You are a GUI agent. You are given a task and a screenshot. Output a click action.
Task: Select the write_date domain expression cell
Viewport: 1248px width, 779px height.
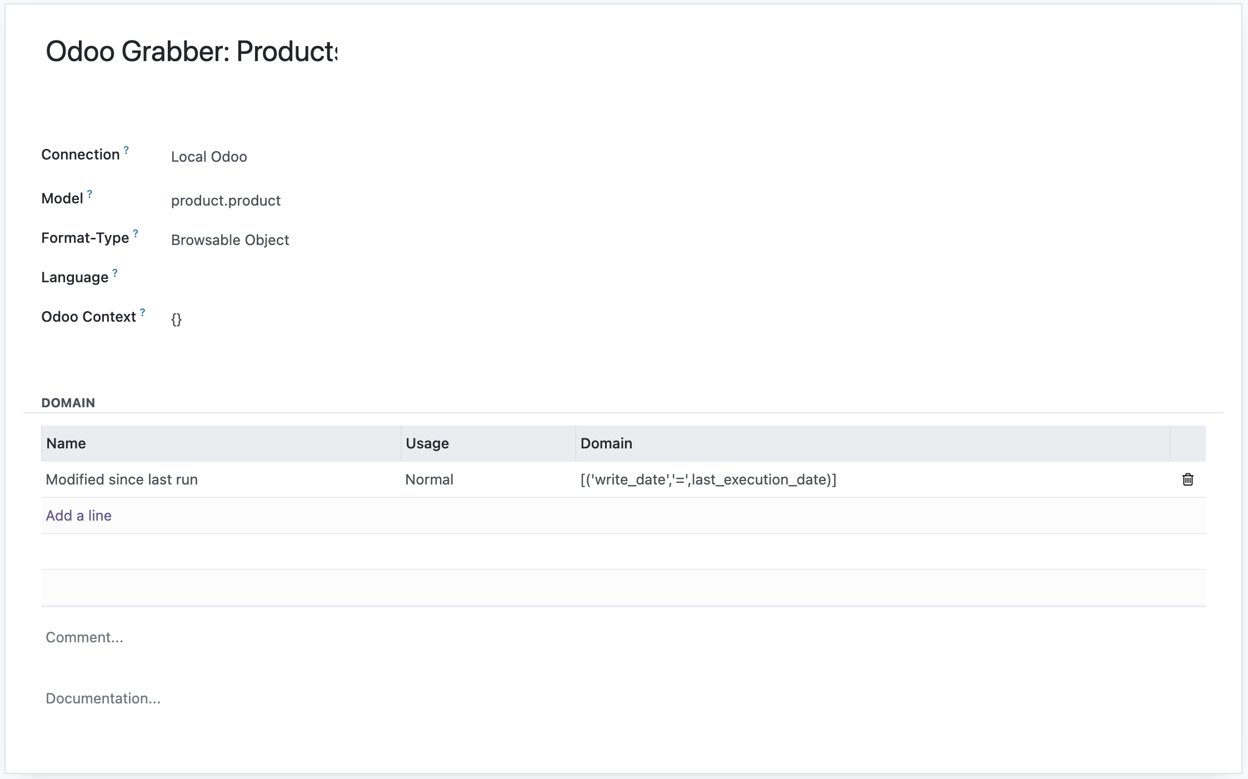click(872, 480)
